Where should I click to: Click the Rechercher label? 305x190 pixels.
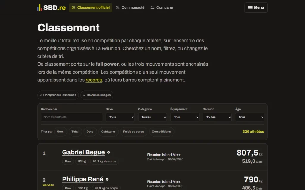pos(49,109)
